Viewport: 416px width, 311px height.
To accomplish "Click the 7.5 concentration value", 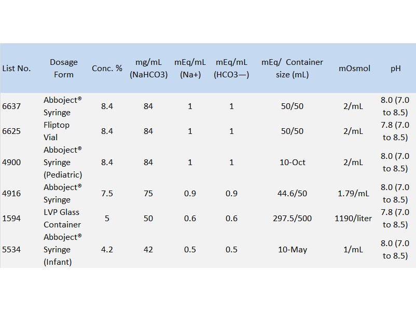I will pos(107,193).
